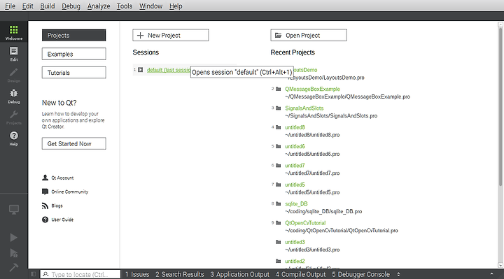This screenshot has width=504, height=279.
Task: Open untitled2 recent project
Action: pos(295,261)
